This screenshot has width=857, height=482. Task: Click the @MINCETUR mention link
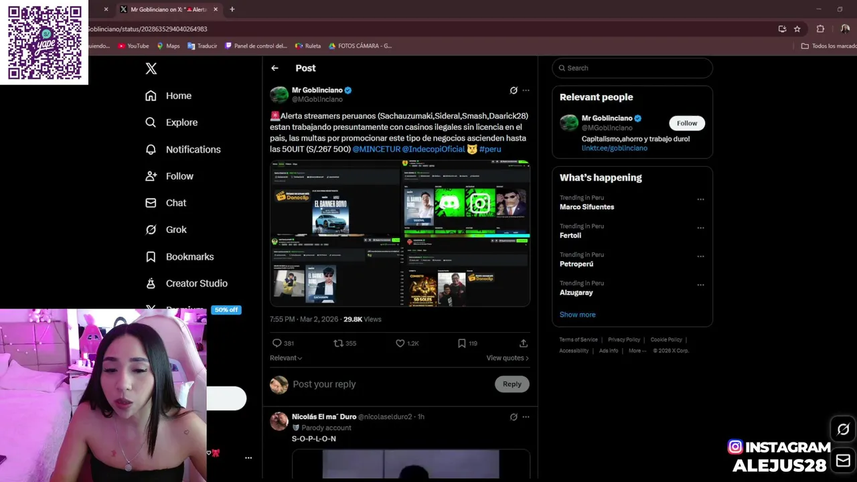[376, 149]
